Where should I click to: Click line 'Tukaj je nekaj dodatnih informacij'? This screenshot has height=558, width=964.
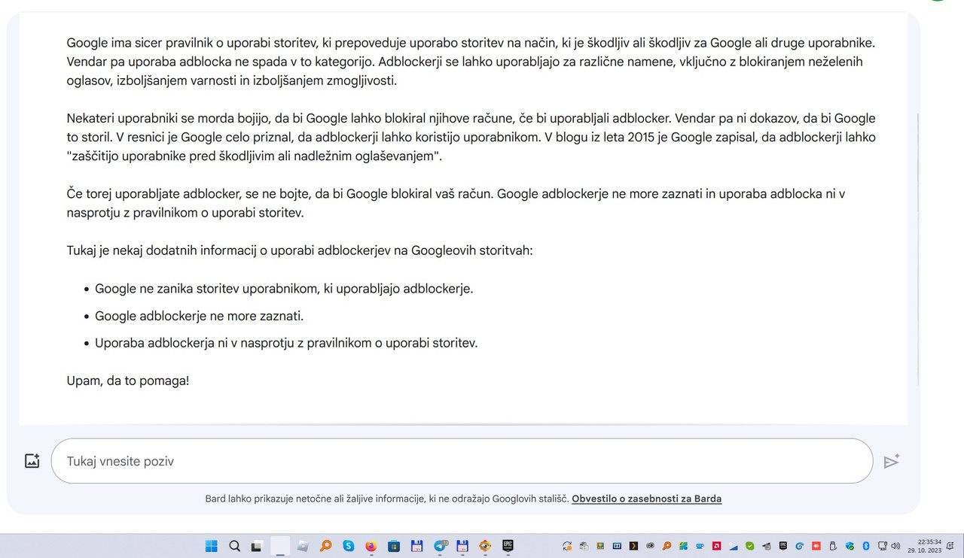tap(300, 250)
